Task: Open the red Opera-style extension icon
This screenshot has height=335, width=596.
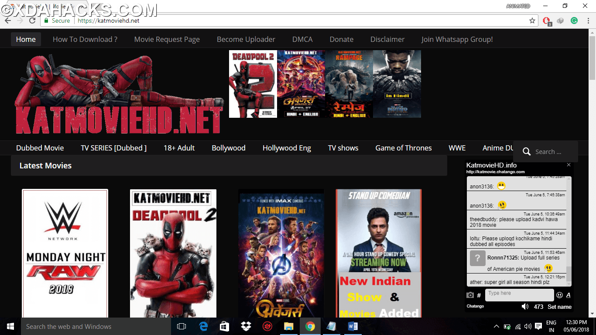Action: click(x=547, y=21)
